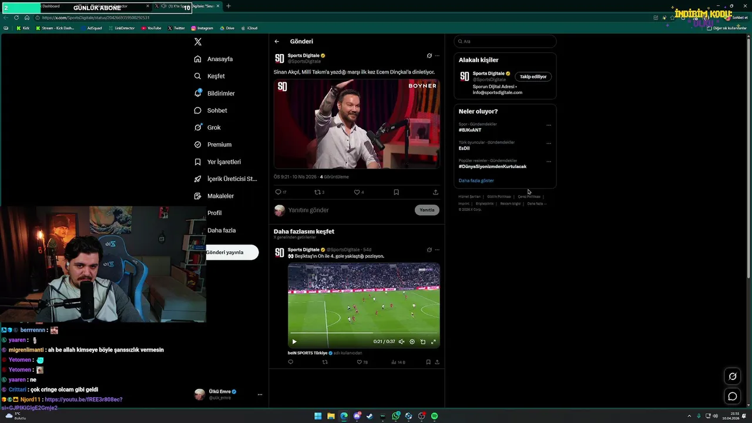Click Grok icon on the Beşiktaş post
The height and width of the screenshot is (423, 752).
click(x=429, y=250)
